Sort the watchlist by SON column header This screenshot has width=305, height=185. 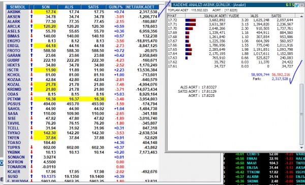(x=46, y=7)
